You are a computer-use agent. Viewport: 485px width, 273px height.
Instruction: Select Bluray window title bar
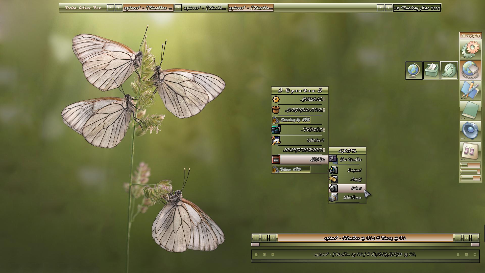click(x=365, y=238)
